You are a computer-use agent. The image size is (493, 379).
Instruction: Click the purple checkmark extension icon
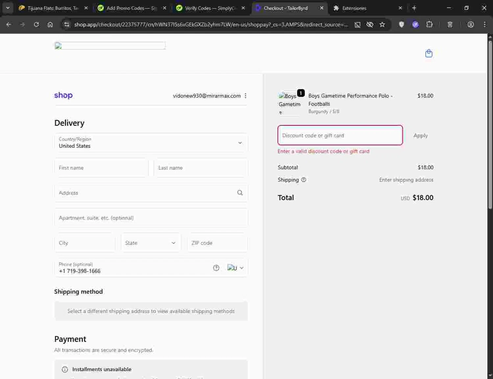click(x=415, y=24)
